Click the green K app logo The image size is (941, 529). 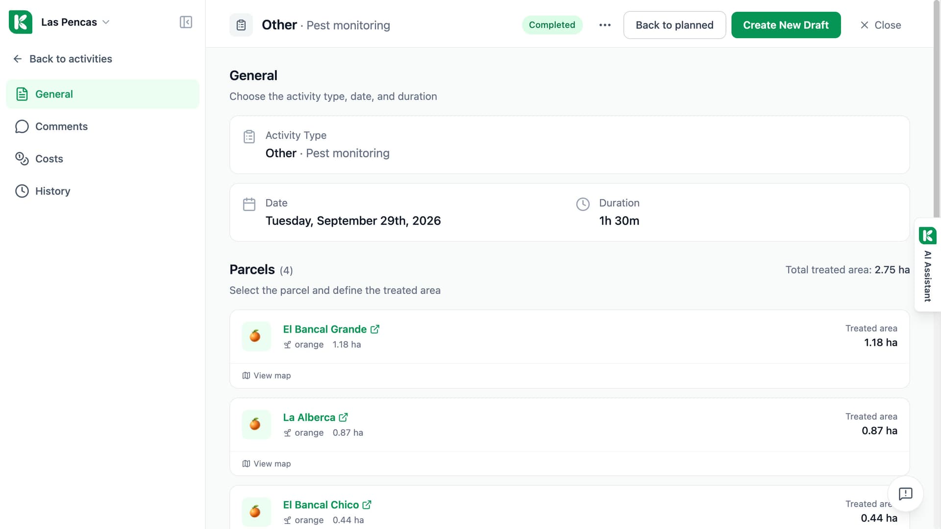[x=21, y=22]
